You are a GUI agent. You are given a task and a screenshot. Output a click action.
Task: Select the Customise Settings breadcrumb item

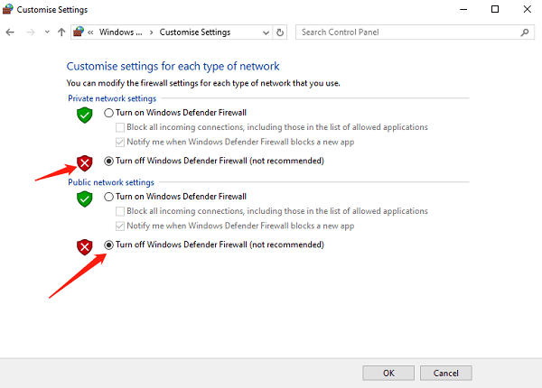[x=195, y=32]
